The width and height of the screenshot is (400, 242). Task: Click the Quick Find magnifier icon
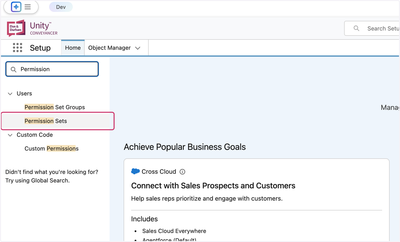(14, 69)
